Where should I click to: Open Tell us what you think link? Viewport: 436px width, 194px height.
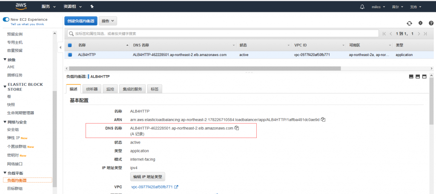click(x=27, y=24)
